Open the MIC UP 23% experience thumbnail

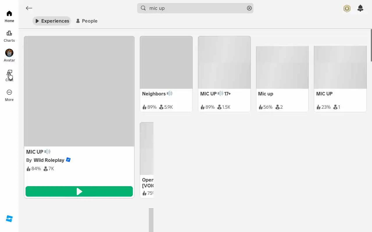[x=340, y=67]
